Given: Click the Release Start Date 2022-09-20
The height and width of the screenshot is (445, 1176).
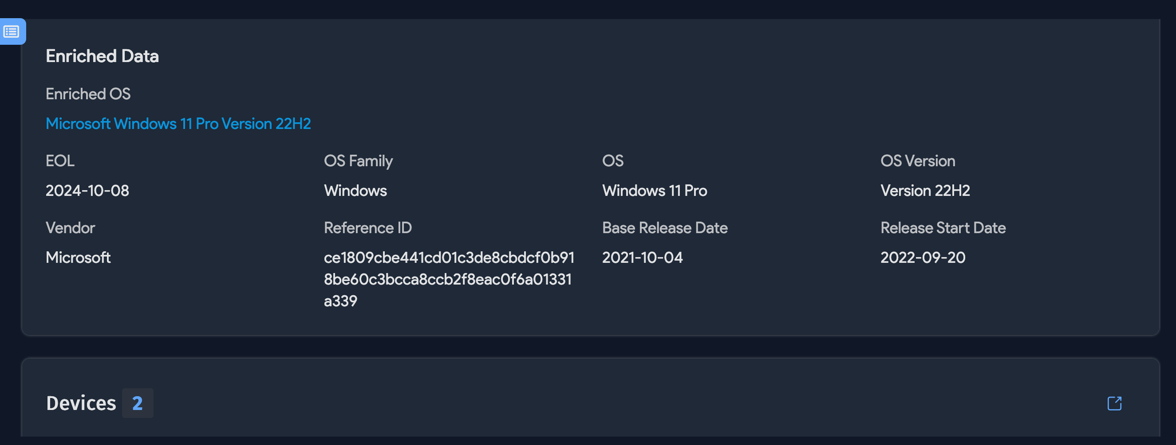Looking at the screenshot, I should click(923, 257).
